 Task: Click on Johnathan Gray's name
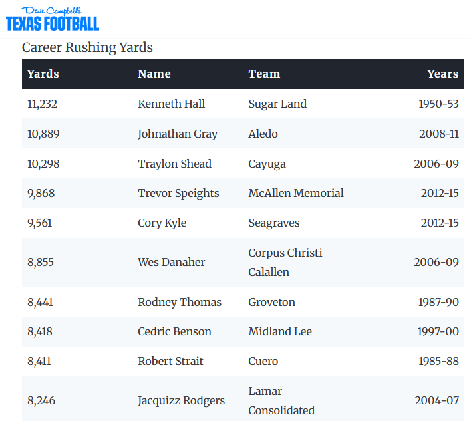click(178, 134)
